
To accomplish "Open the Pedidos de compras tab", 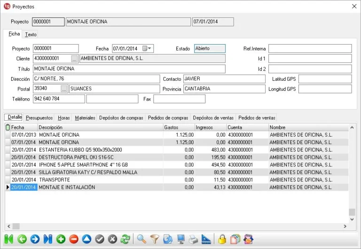I will [x=168, y=117].
